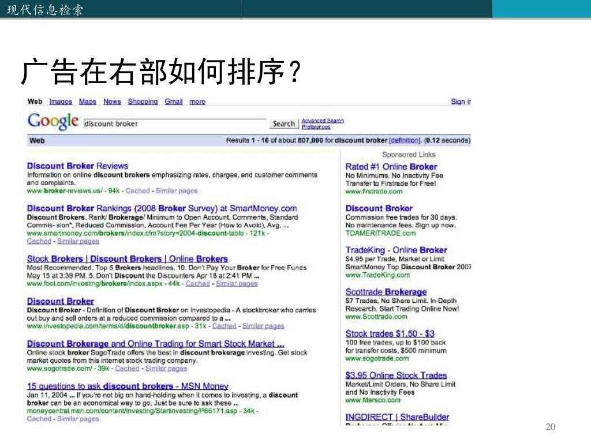Click TDAMERITRADE.com URL text
591x443 pixels.
[381, 233]
